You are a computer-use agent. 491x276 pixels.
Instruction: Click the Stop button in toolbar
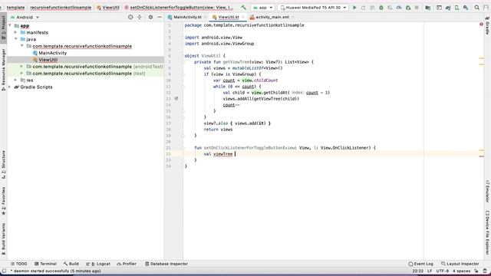[417, 7]
